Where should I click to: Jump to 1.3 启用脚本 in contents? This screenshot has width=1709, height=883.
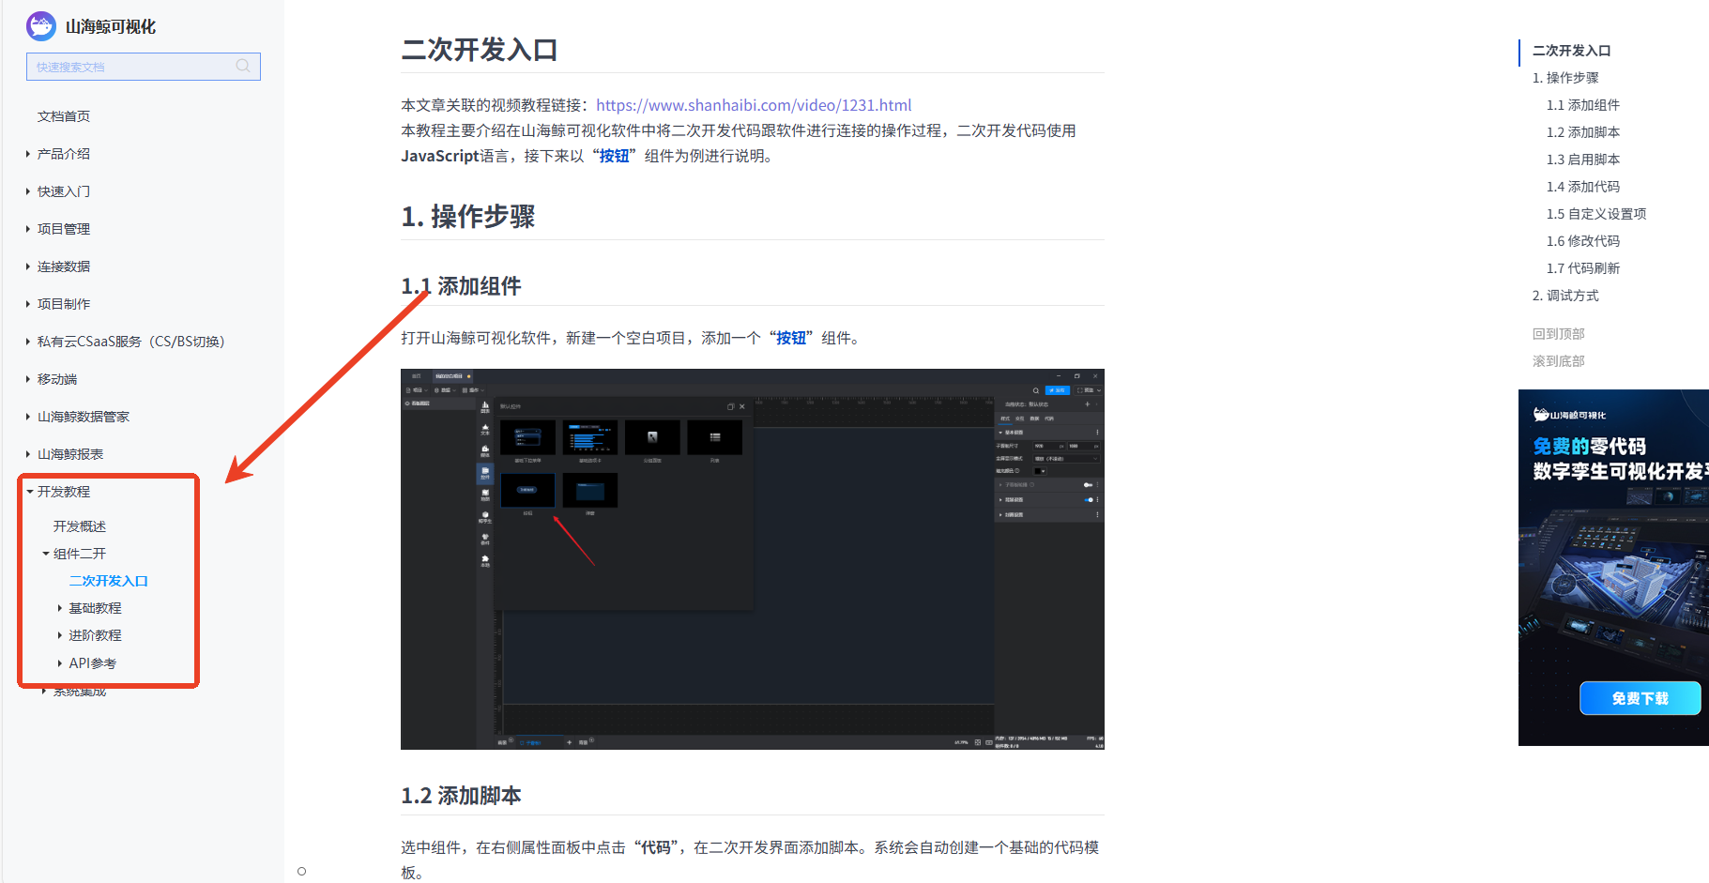(x=1583, y=160)
